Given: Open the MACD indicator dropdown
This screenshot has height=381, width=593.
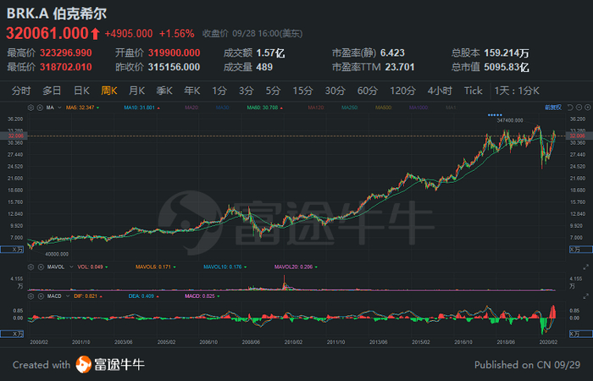Looking at the screenshot, I should pyautogui.click(x=68, y=296).
